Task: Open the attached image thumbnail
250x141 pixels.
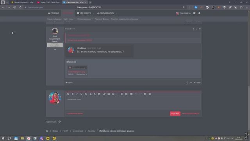Action: coord(77,68)
